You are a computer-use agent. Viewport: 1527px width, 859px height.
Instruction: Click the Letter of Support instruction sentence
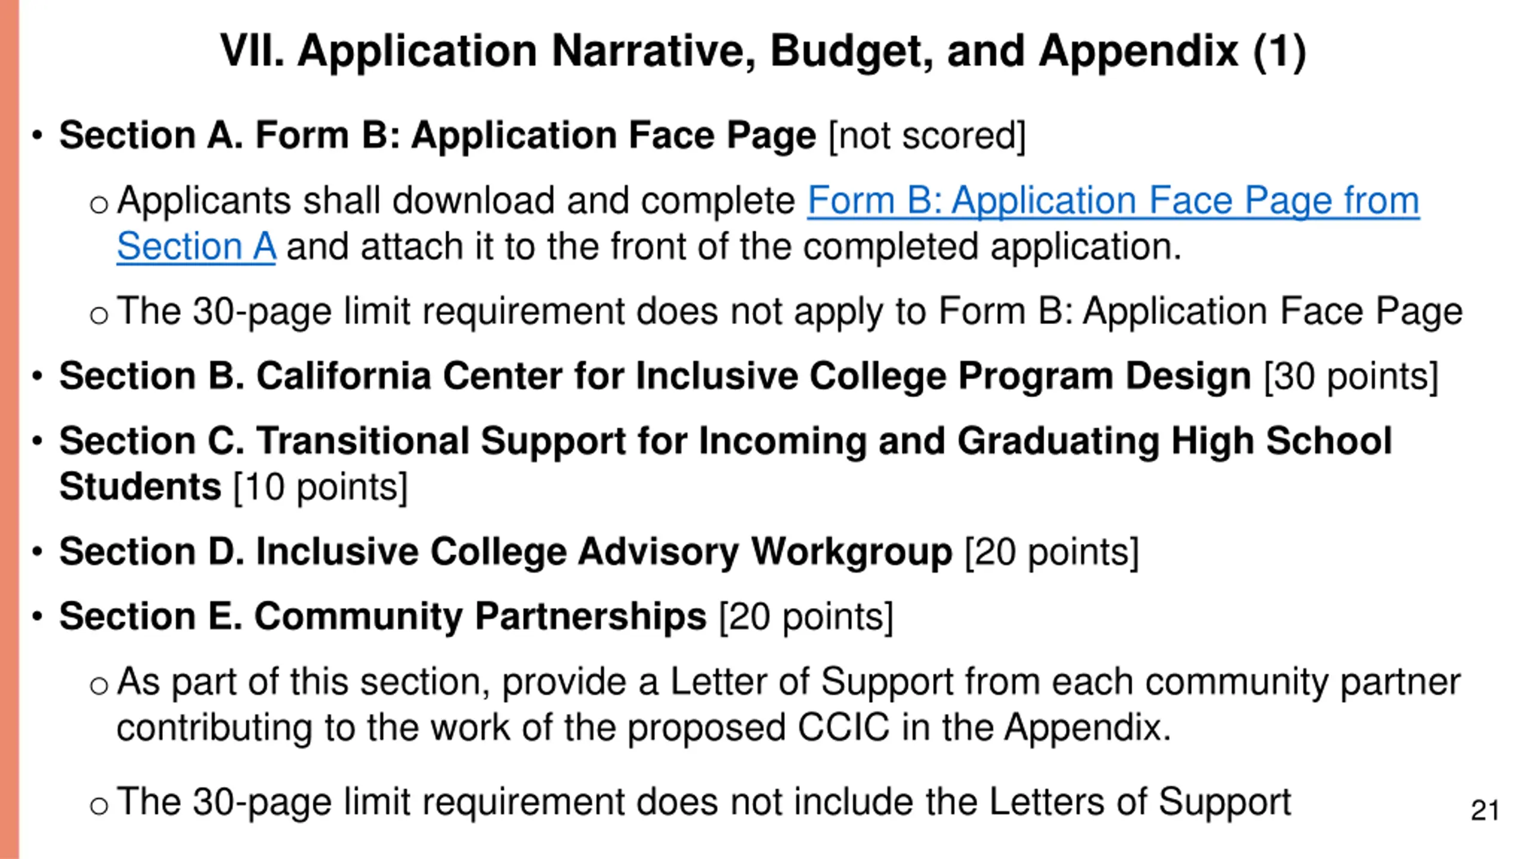click(x=789, y=705)
